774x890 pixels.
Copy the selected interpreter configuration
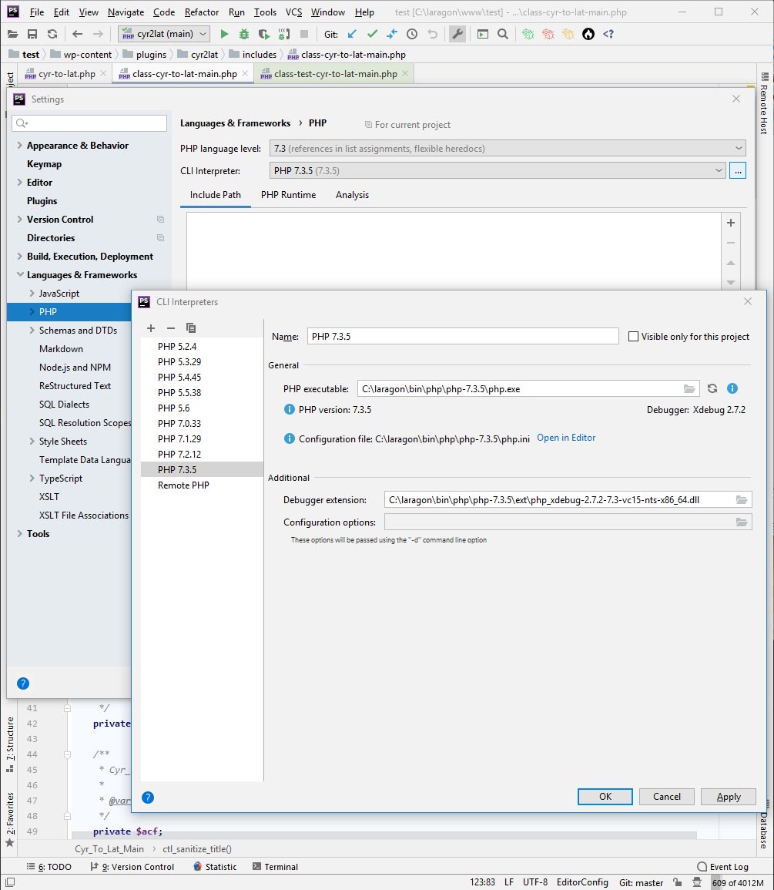(191, 328)
